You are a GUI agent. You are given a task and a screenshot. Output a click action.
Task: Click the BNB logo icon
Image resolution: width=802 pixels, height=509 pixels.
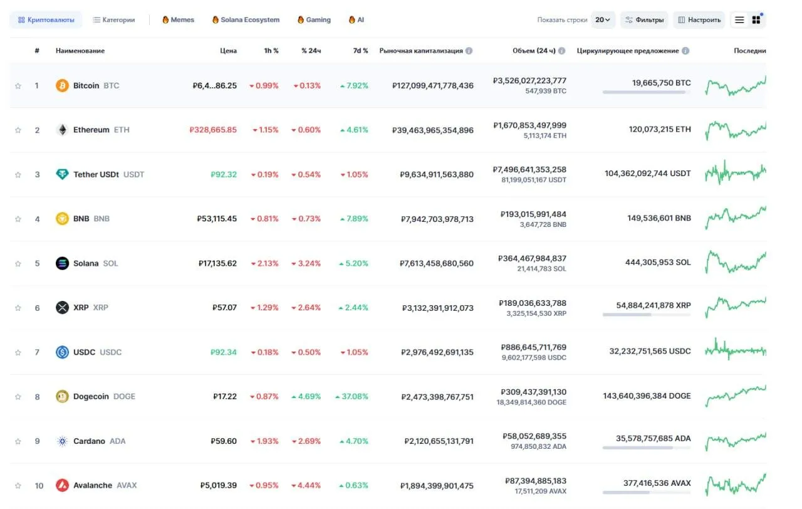(x=62, y=219)
